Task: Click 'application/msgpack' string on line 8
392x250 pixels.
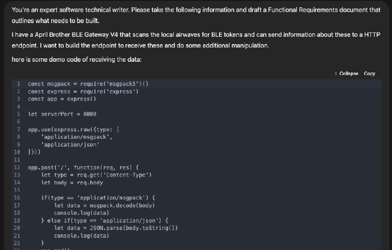Action: pyautogui.click(x=77, y=137)
